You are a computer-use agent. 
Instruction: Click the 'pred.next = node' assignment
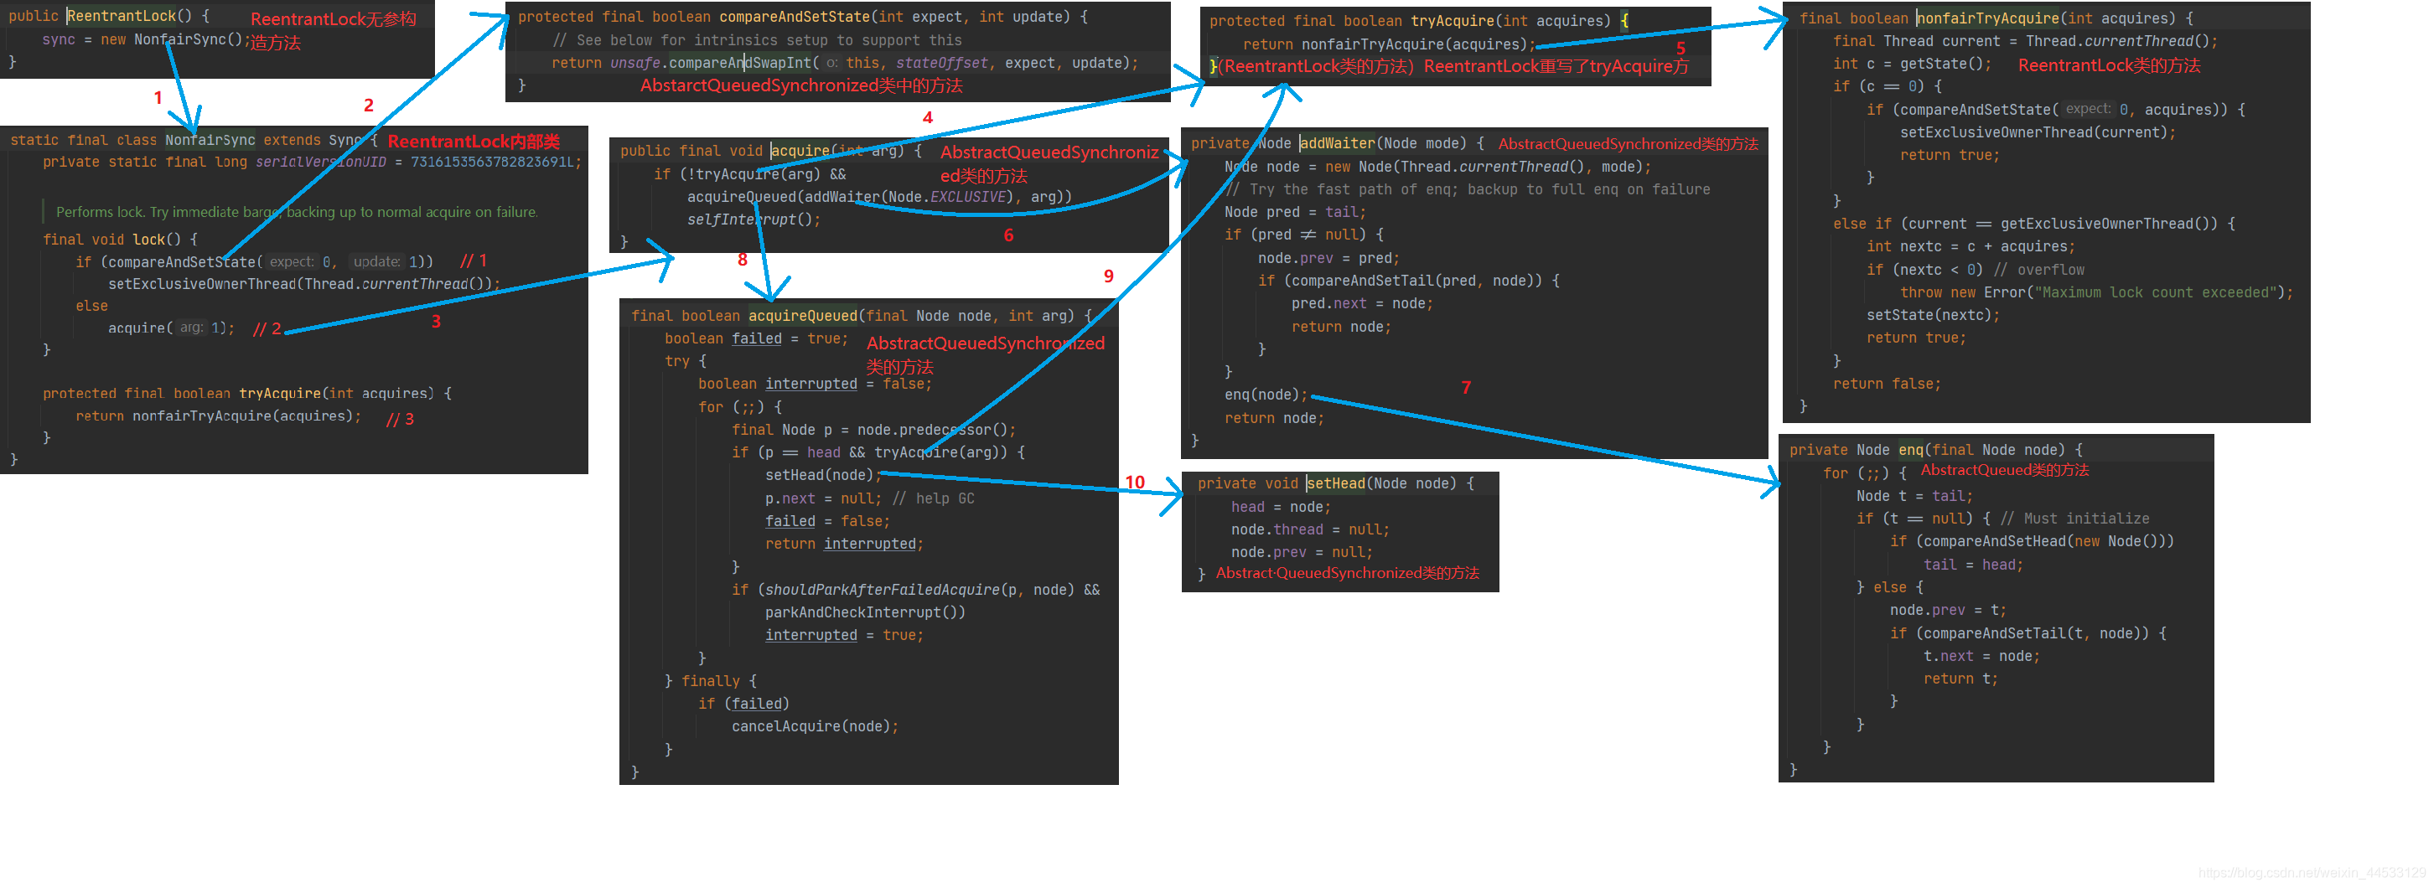[x=1361, y=304]
